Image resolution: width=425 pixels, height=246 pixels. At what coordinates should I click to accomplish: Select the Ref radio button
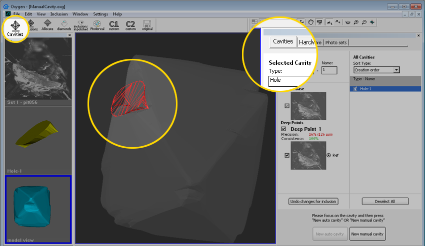click(x=328, y=155)
